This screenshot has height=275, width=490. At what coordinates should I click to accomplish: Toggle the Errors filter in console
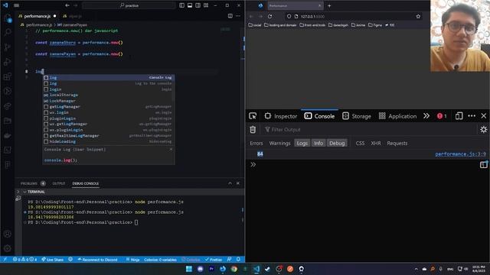point(256,143)
